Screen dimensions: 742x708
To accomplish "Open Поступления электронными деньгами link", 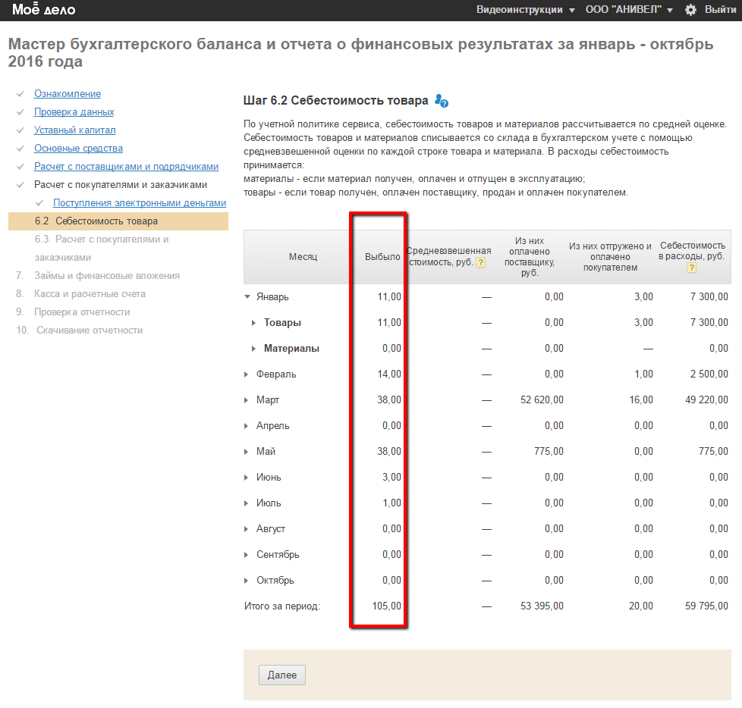I will click(x=140, y=203).
